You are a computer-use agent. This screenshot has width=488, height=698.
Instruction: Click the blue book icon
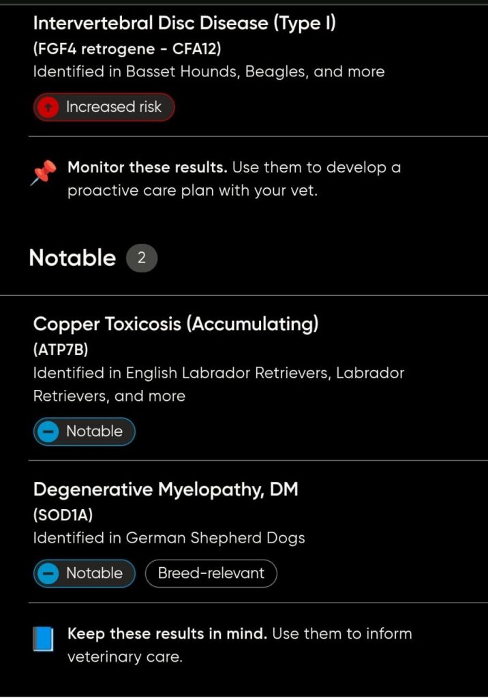point(42,639)
